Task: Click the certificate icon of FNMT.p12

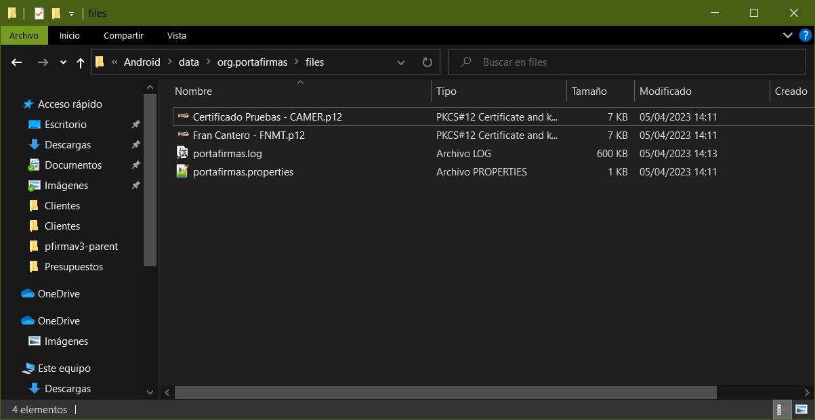Action: click(182, 135)
